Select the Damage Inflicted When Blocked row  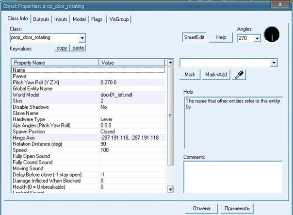(88, 181)
